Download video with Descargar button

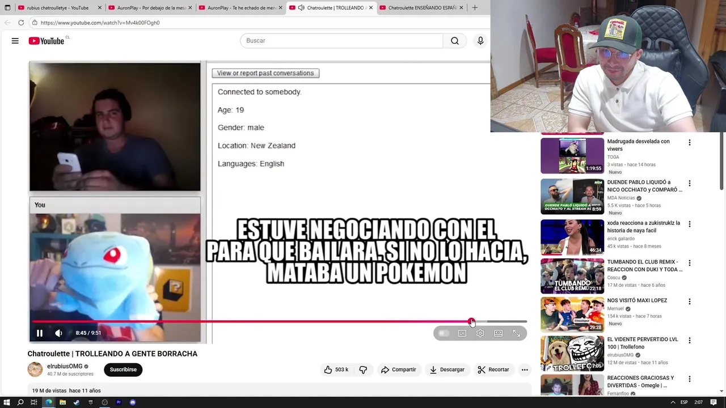point(447,369)
